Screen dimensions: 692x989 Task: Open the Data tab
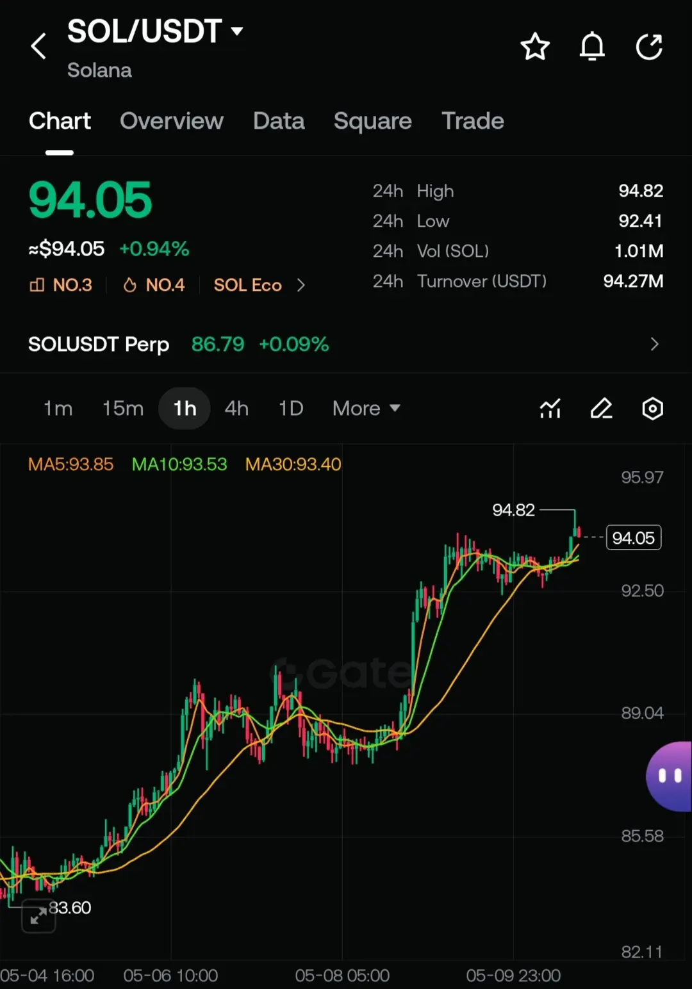[279, 121]
